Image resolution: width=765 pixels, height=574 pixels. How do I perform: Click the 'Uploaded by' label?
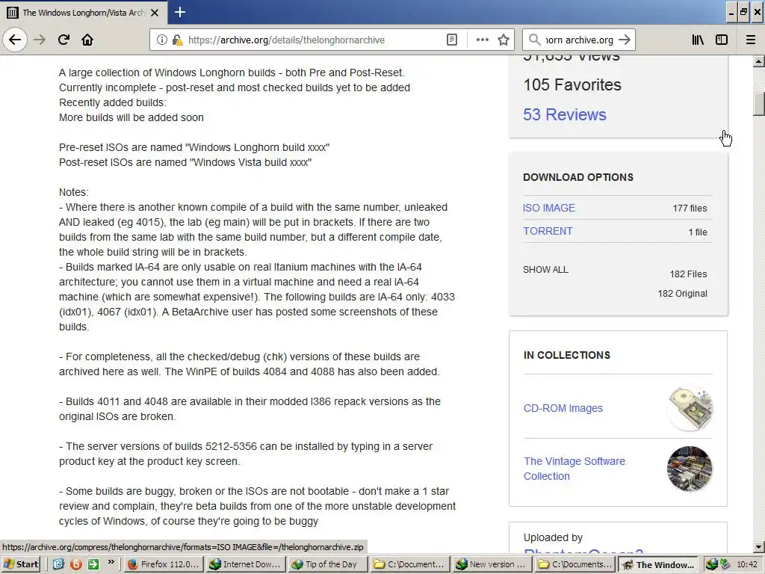tap(553, 537)
